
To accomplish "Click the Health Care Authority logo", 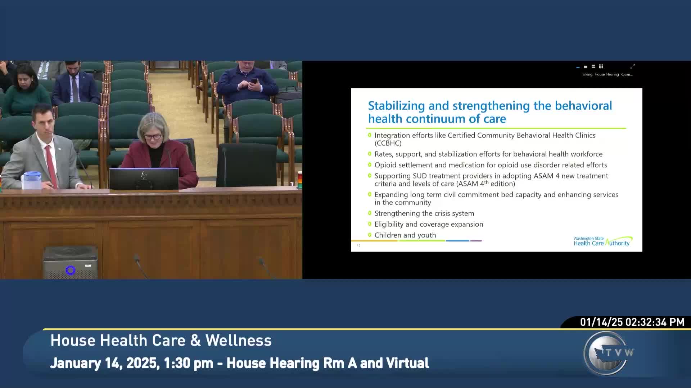I will [602, 241].
